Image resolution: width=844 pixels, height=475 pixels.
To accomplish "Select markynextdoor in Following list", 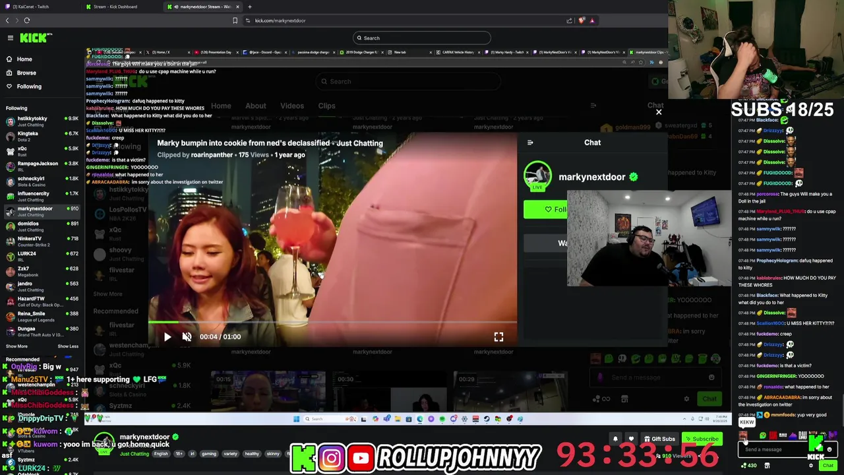I will point(41,211).
